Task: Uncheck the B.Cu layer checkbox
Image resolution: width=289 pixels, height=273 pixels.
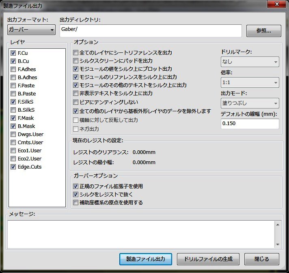Action: 13,61
